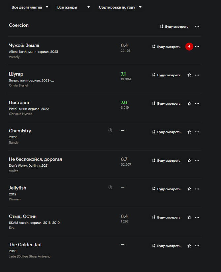Toggle 'Буду смотреть' for Пистолет
The image size is (221, 272).
(166, 103)
